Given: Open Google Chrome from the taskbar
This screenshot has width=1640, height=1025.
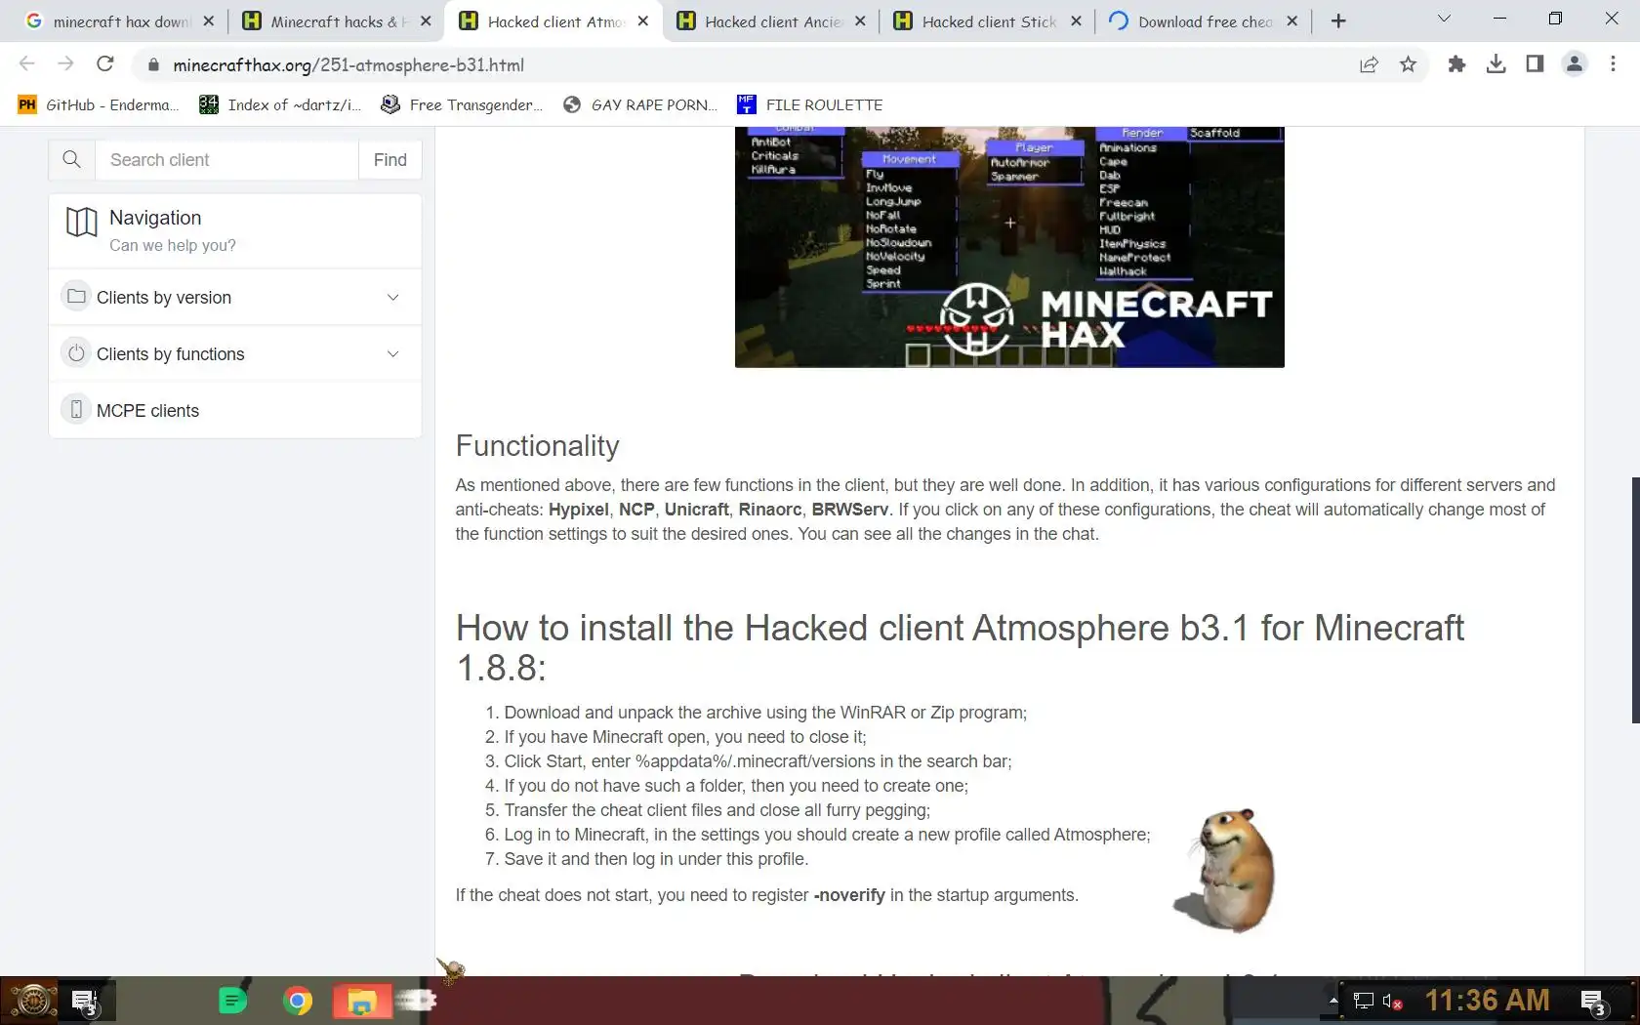Looking at the screenshot, I should (x=298, y=1001).
